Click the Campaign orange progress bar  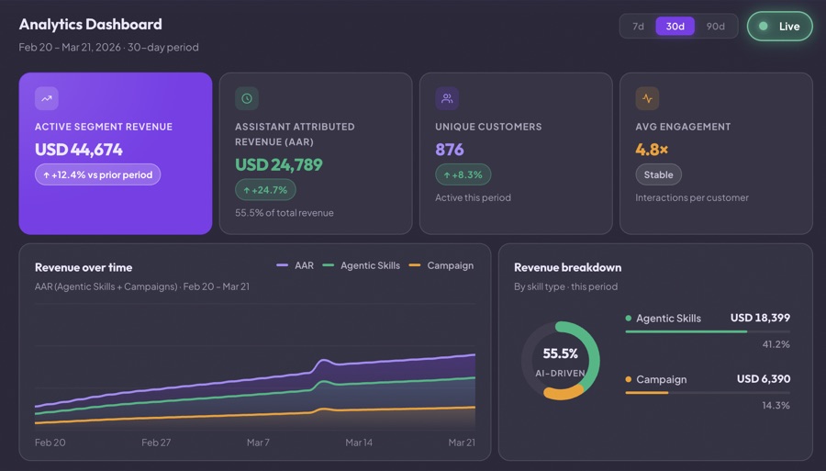pyautogui.click(x=647, y=393)
